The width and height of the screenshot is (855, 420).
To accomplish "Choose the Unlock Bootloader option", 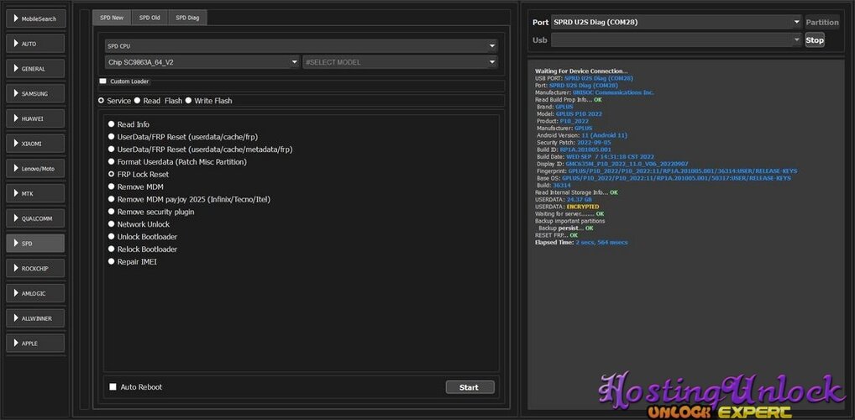I will tap(142, 237).
